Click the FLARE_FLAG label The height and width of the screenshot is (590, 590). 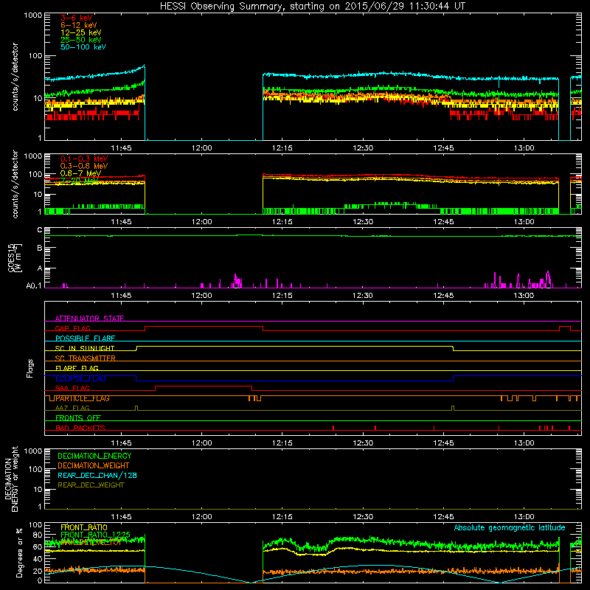coord(77,368)
